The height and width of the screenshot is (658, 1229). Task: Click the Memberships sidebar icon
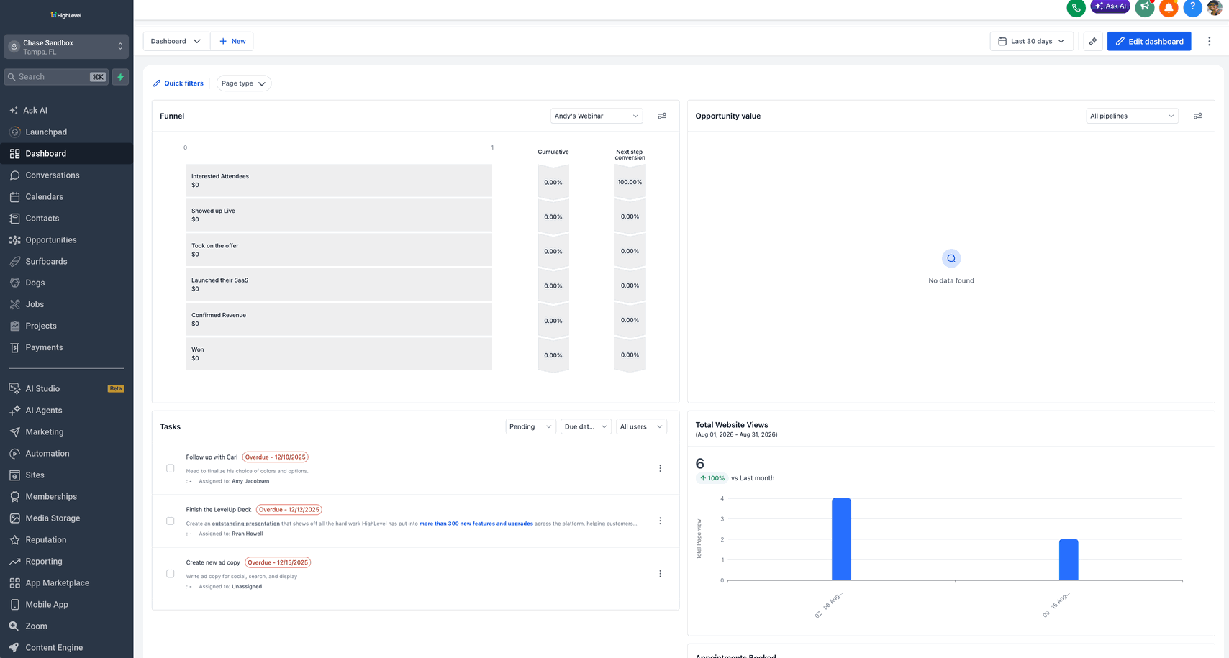tap(14, 497)
